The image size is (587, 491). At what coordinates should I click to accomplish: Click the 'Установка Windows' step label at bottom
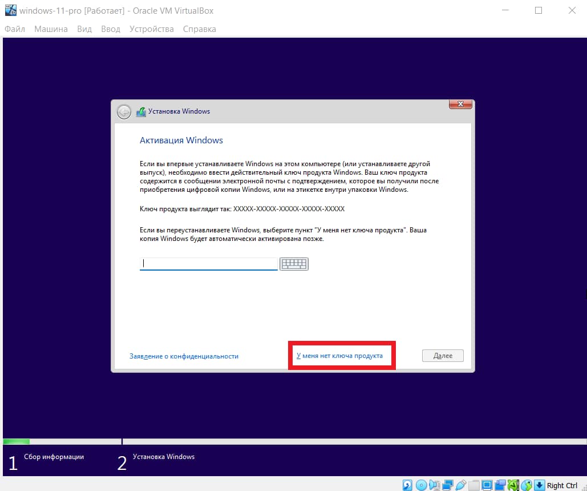164,457
